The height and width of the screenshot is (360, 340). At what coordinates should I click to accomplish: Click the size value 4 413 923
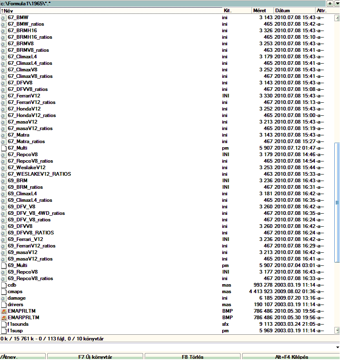261,292
